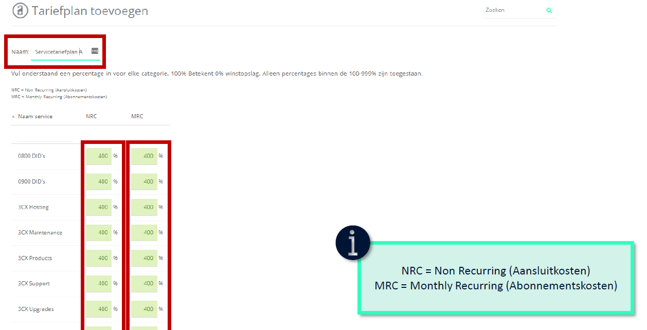
Task: Click the 3CX Hosting service name
Action: [33, 207]
